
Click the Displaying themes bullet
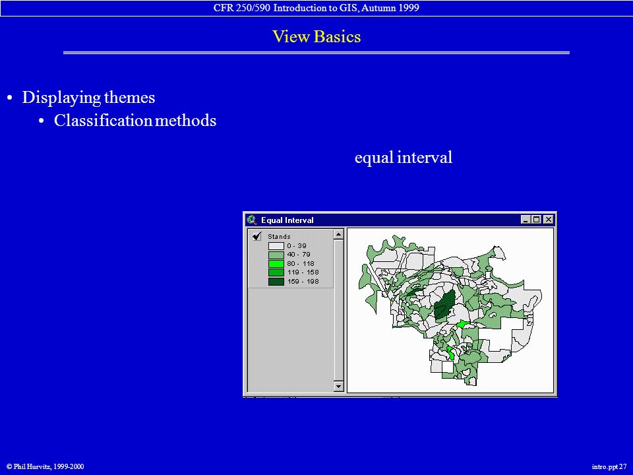[88, 98]
